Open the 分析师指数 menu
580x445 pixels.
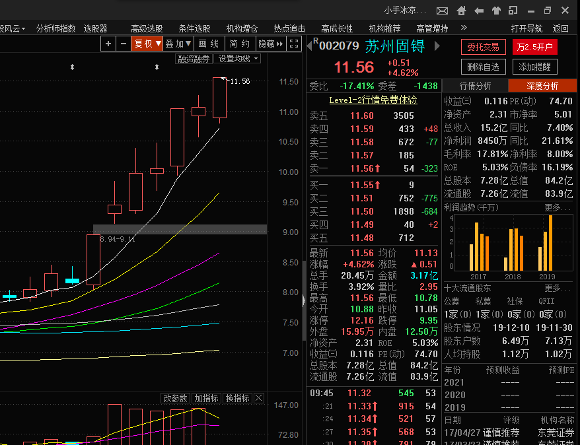coord(56,28)
